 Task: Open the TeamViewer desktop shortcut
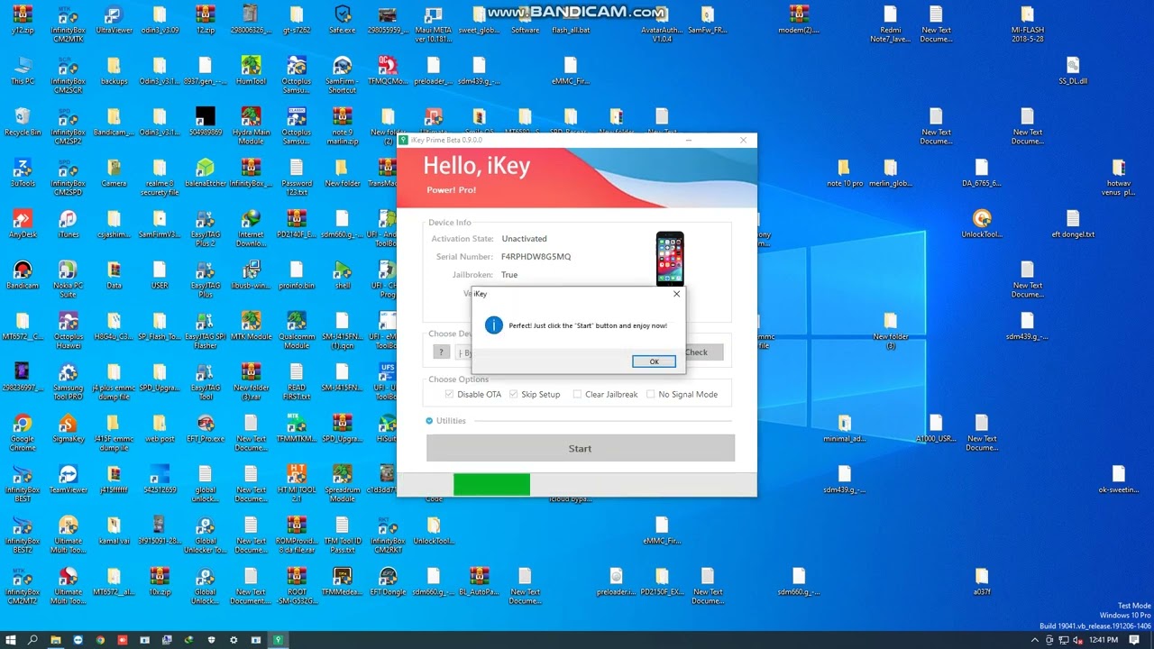tap(68, 479)
